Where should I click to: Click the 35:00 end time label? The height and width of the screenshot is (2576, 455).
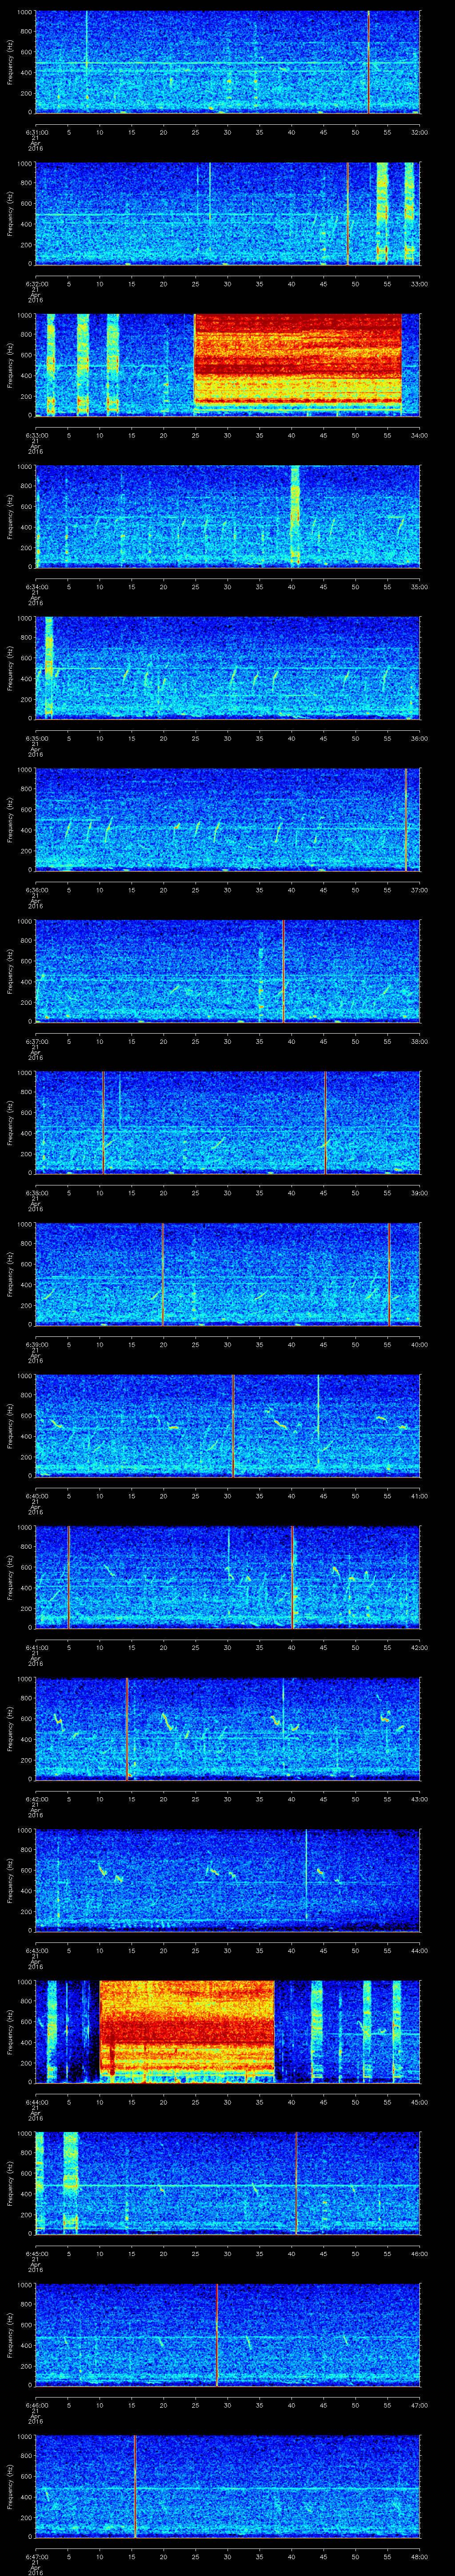(x=419, y=587)
